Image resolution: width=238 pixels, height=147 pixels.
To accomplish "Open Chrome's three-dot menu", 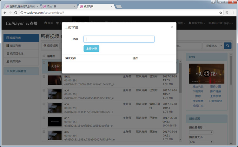I will 234,13.
